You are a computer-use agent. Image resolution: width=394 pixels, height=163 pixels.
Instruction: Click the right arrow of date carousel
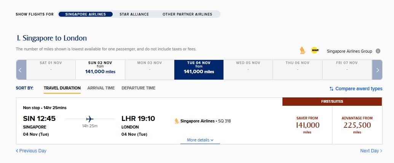[x=377, y=70]
